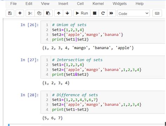The image size is (166, 126).
Task: Open the View menu
Action: click(x=45, y=3)
